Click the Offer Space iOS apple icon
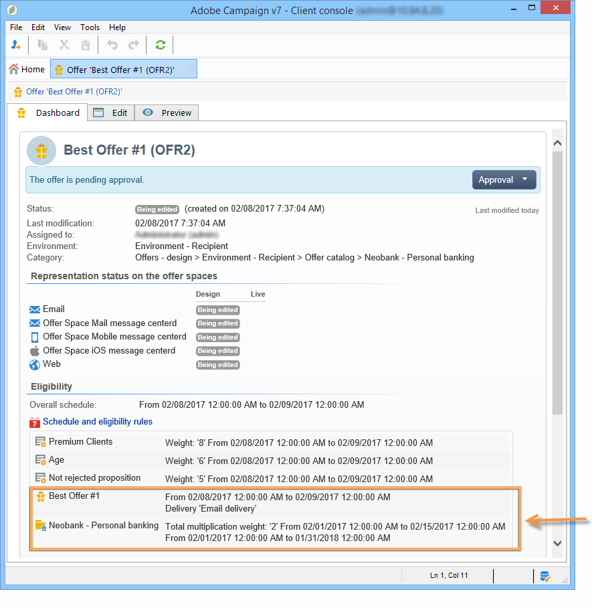 click(35, 351)
